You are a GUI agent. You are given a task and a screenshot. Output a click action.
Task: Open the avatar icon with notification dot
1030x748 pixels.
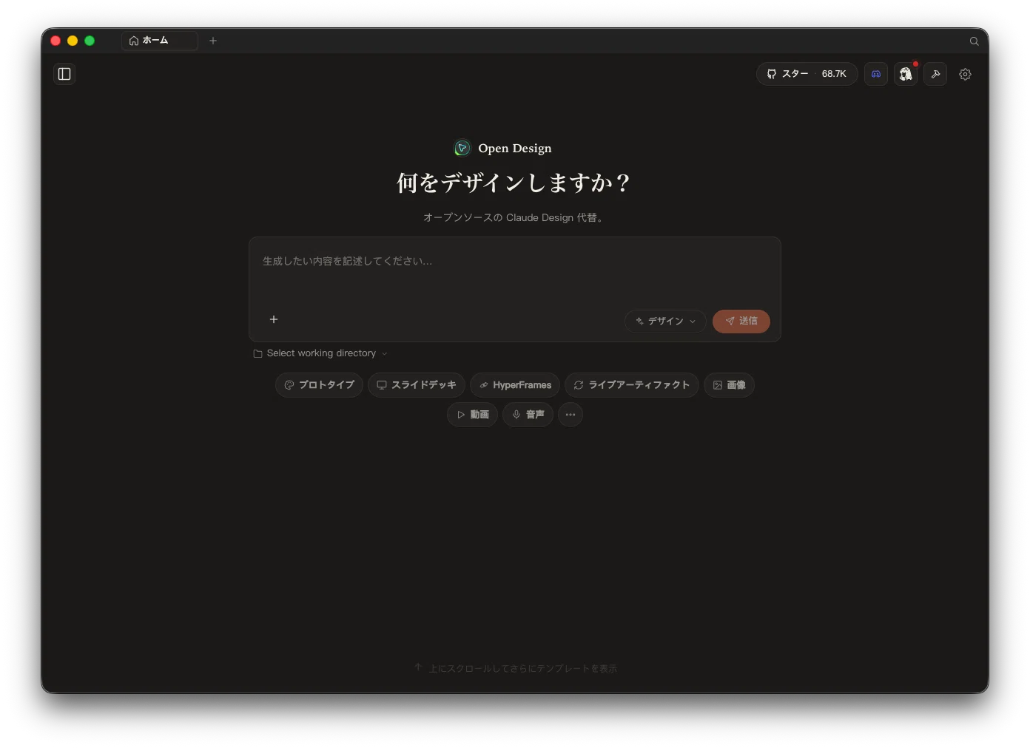(906, 74)
